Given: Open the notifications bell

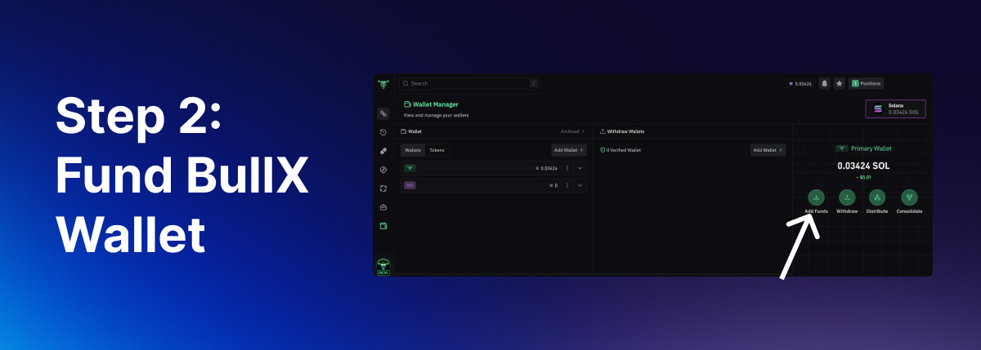Looking at the screenshot, I should (x=825, y=83).
